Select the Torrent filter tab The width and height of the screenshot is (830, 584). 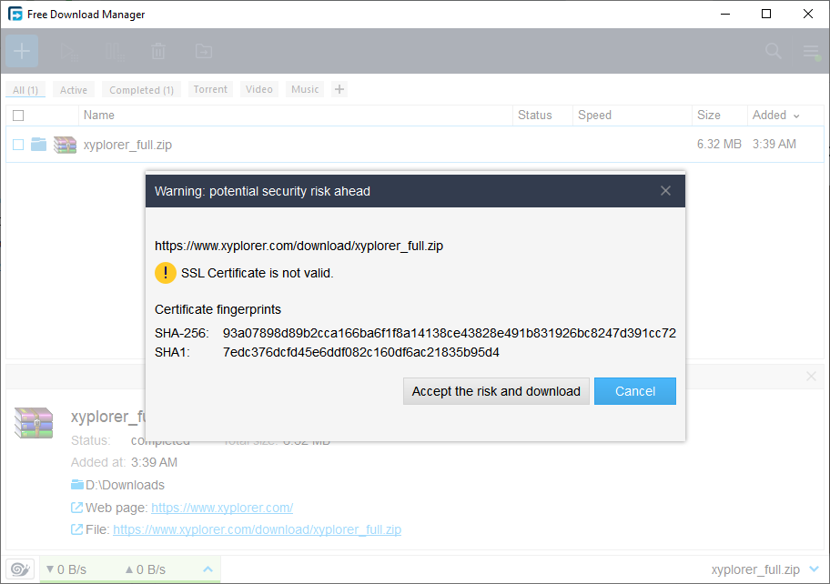click(210, 89)
